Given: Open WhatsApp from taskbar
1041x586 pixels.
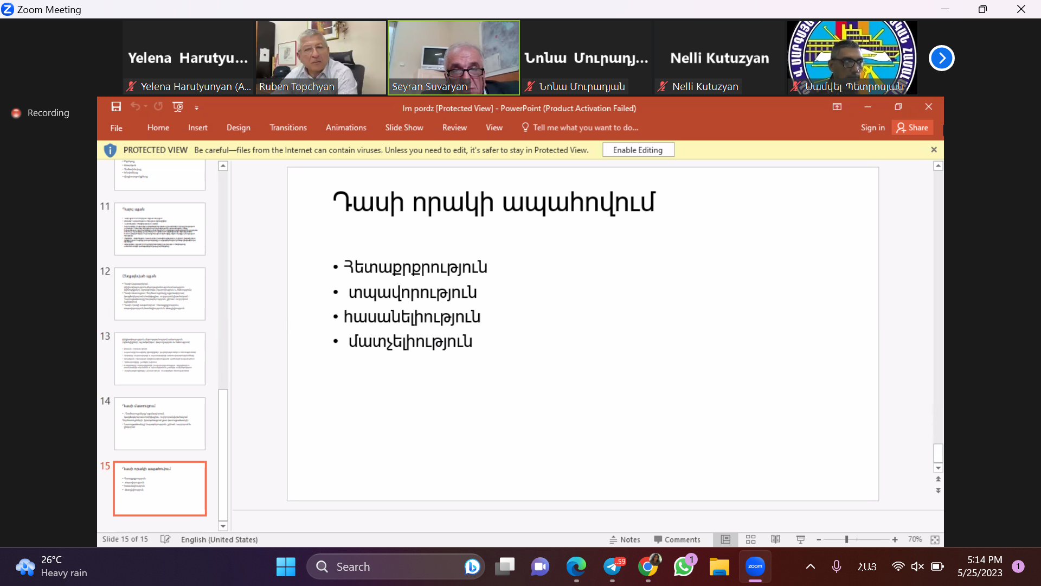Looking at the screenshot, I should pos(684,566).
